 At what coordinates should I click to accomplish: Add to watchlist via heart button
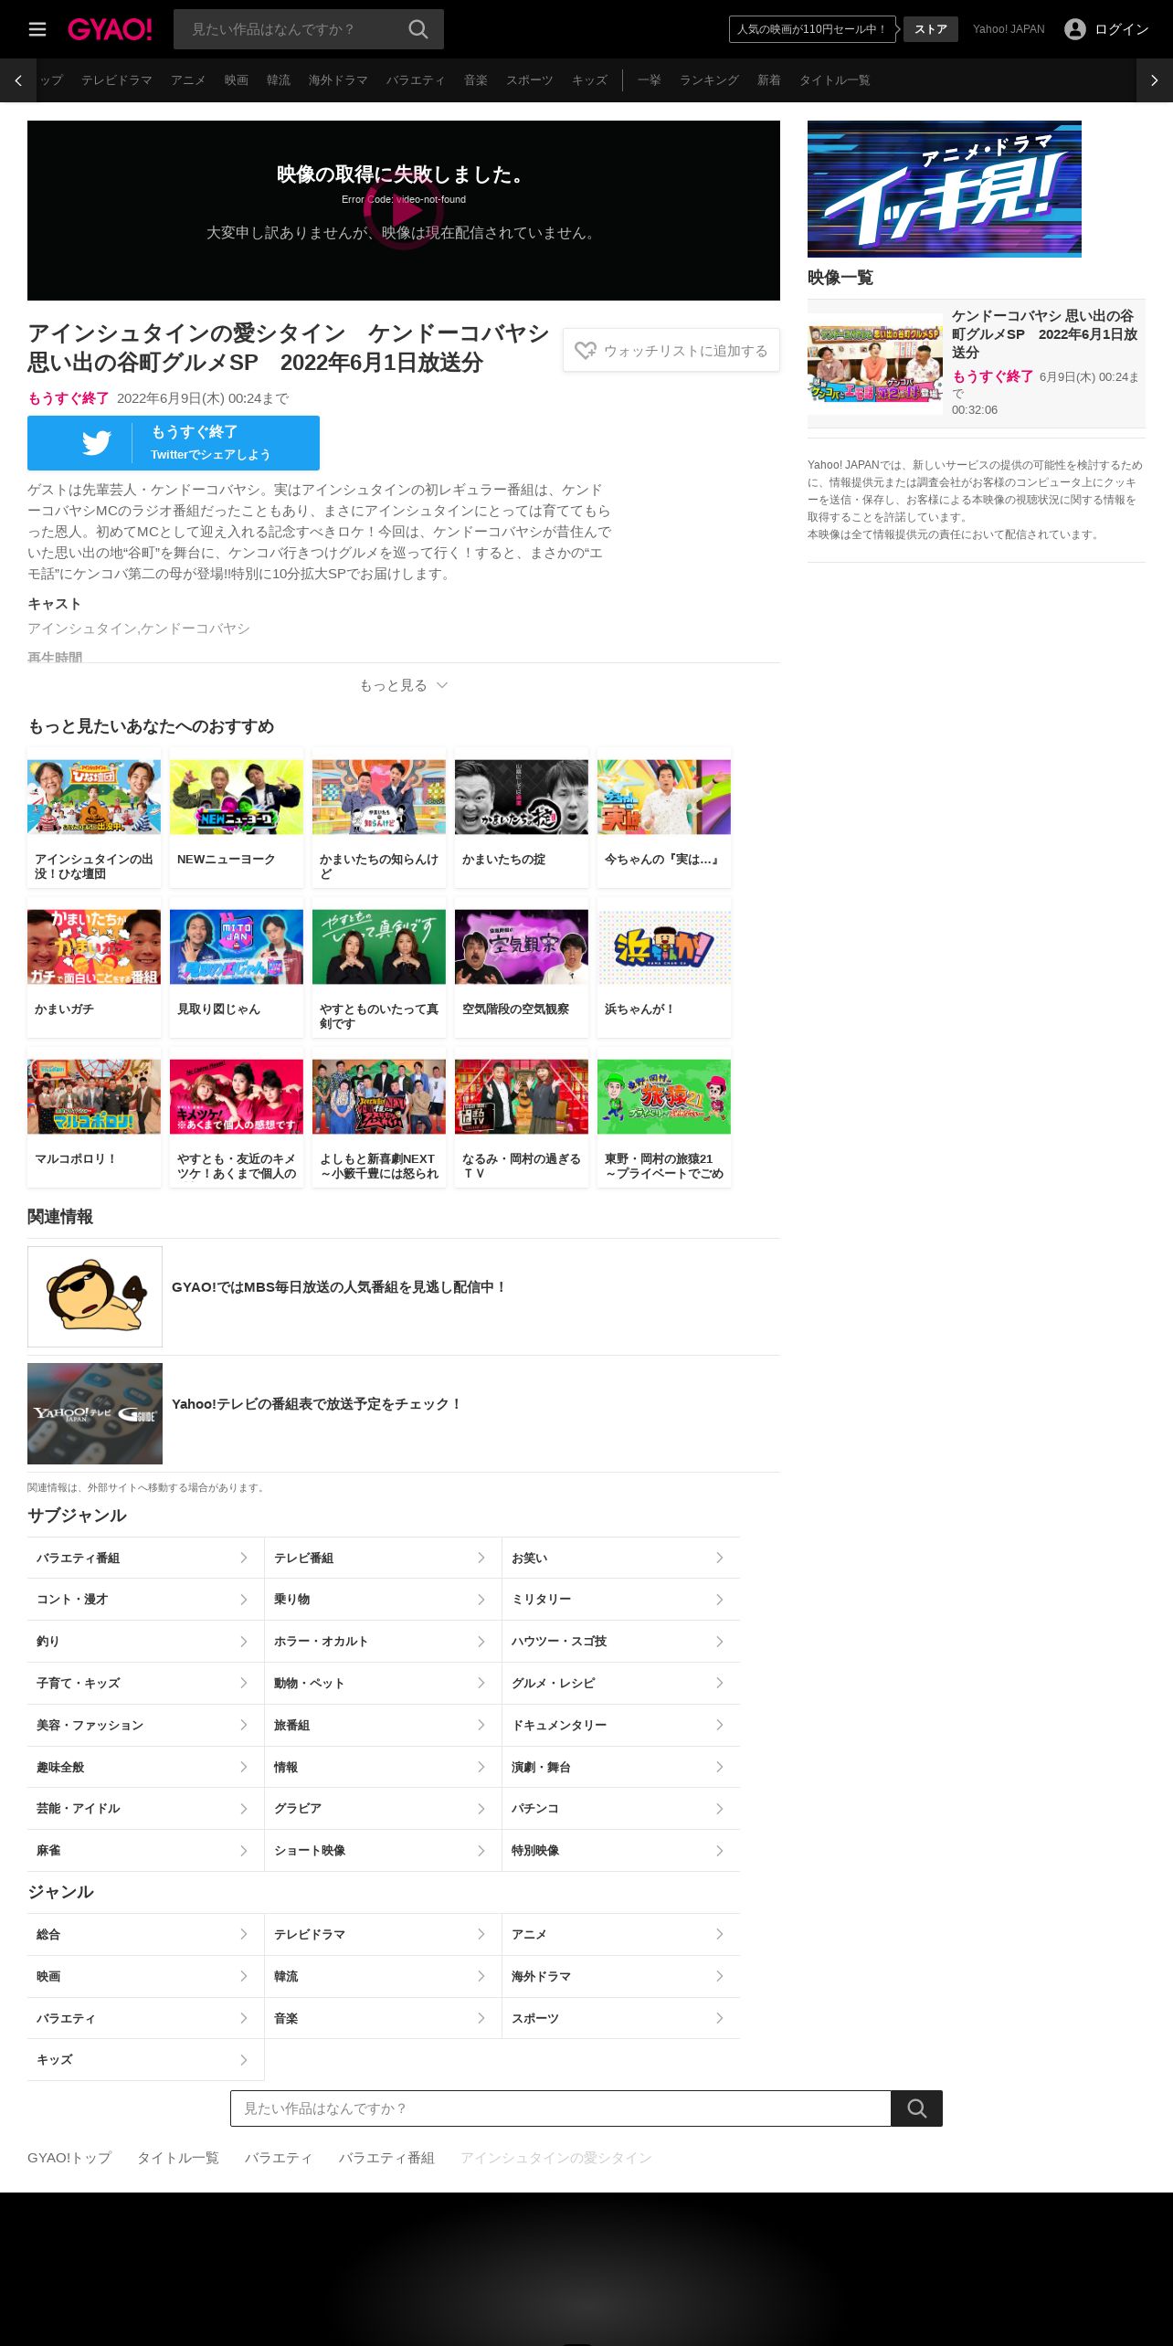pyautogui.click(x=671, y=351)
